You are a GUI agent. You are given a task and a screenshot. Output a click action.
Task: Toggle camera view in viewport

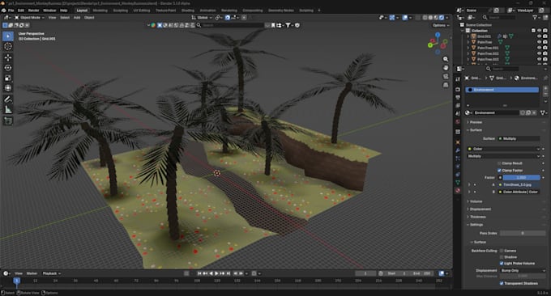tap(446, 77)
